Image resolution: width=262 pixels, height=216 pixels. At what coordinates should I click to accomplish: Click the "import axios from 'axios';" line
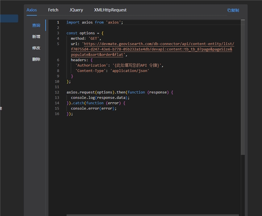[95, 22]
